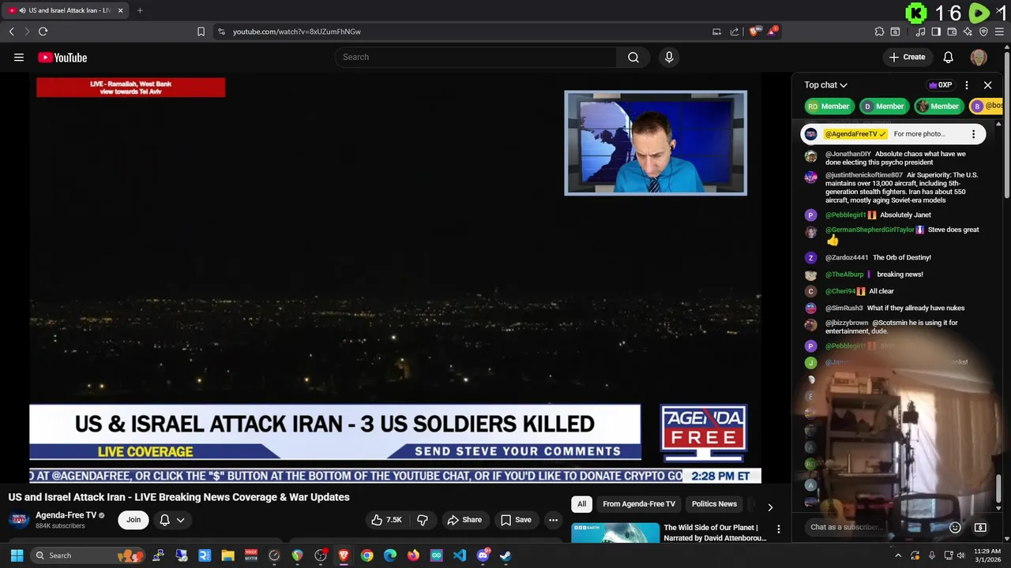Show more topic chips with right arrow
The width and height of the screenshot is (1011, 568).
(770, 506)
